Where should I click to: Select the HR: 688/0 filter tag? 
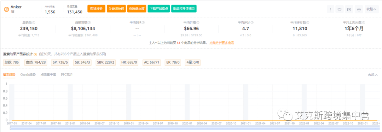(x=129, y=62)
